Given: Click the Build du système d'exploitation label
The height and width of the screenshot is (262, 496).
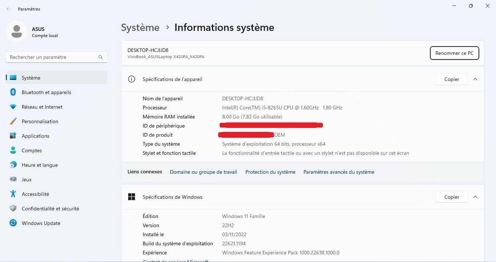Looking at the screenshot, I should [178, 243].
